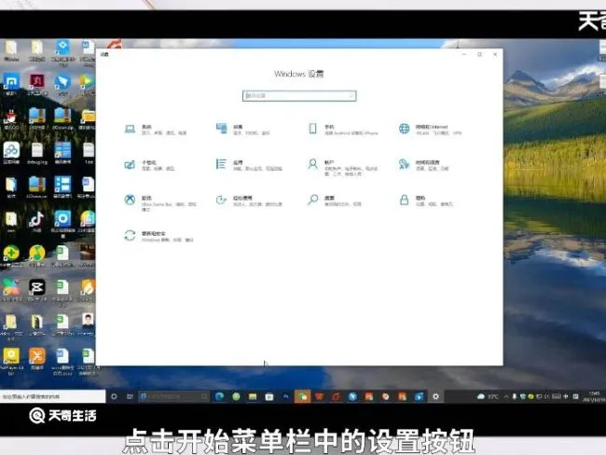Click the Cortana circle on the taskbar

(114, 396)
